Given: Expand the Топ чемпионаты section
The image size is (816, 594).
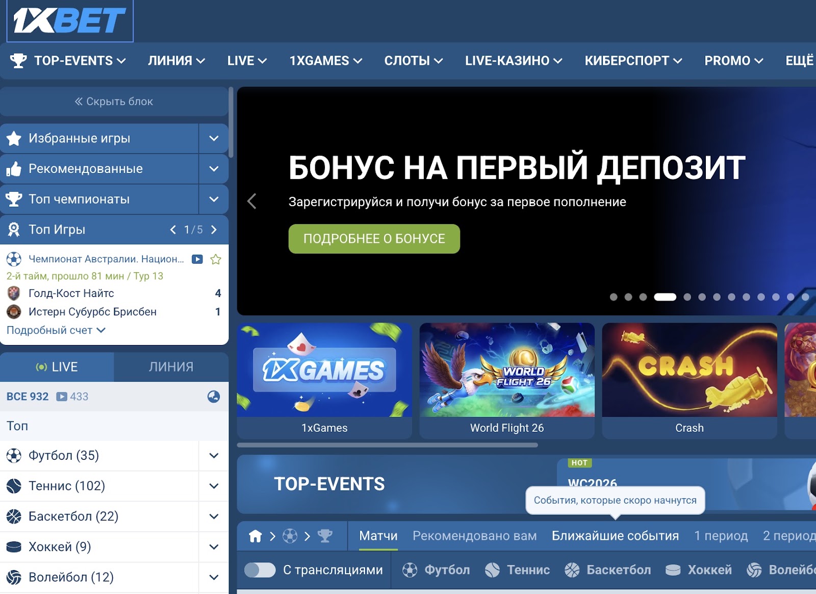Looking at the screenshot, I should [214, 199].
